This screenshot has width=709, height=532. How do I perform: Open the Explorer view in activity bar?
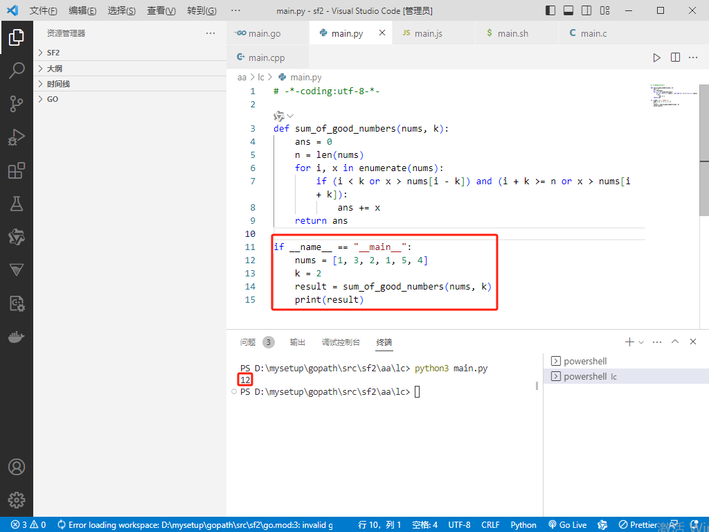click(x=17, y=37)
